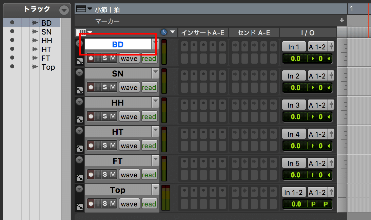The width and height of the screenshot is (371, 220).
Task: Click the 小節｜拍 ruler label
Action: pyautogui.click(x=107, y=10)
